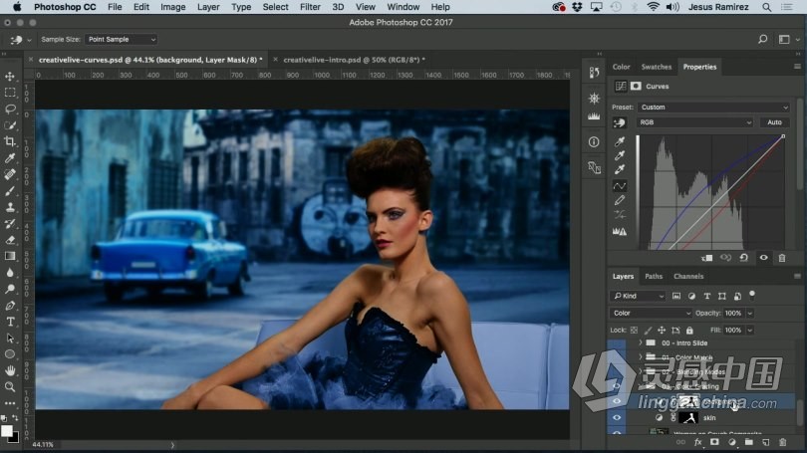Image resolution: width=807 pixels, height=453 pixels.
Task: Delete the Curves adjustment via Properties trash
Action: (x=782, y=258)
